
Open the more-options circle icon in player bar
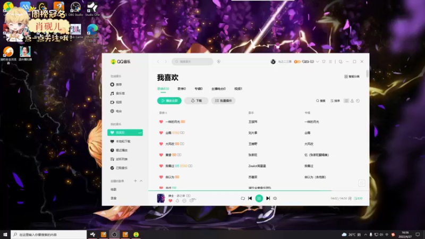click(x=184, y=201)
